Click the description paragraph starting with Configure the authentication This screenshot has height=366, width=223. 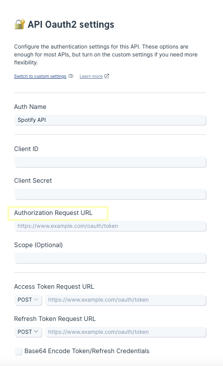tap(106, 54)
